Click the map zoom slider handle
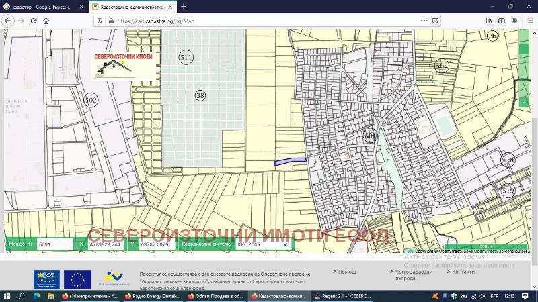 (524, 49)
